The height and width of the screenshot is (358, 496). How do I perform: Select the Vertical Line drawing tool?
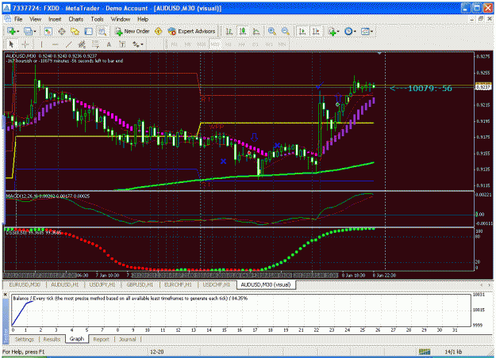(x=41, y=44)
